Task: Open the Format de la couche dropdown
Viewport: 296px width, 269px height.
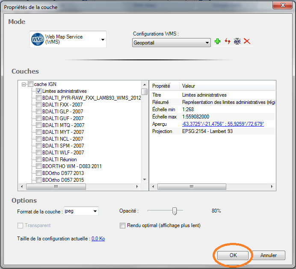Action: (95, 211)
